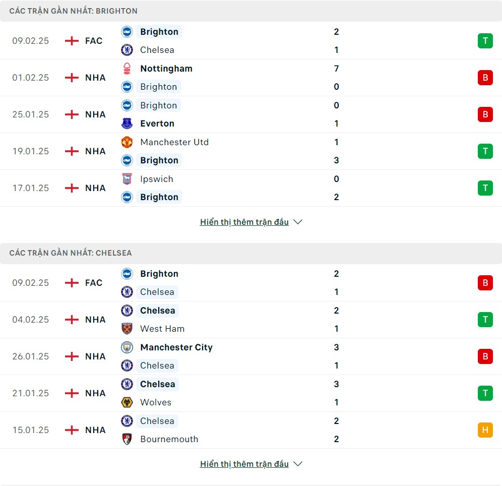Click the Manchester Utd crest icon
502x486 pixels.
(127, 142)
